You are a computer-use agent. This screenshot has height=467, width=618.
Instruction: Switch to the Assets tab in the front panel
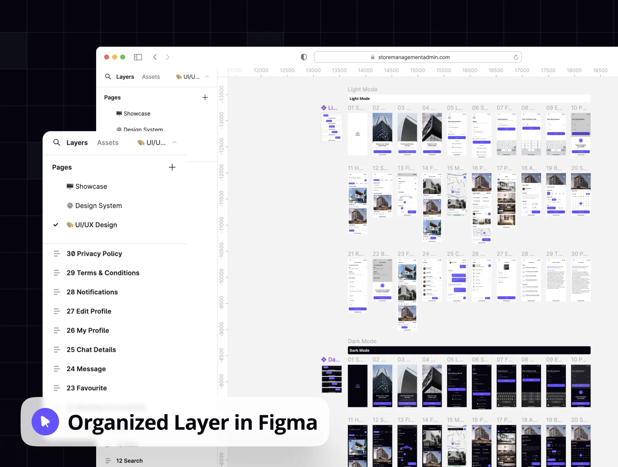click(x=108, y=143)
